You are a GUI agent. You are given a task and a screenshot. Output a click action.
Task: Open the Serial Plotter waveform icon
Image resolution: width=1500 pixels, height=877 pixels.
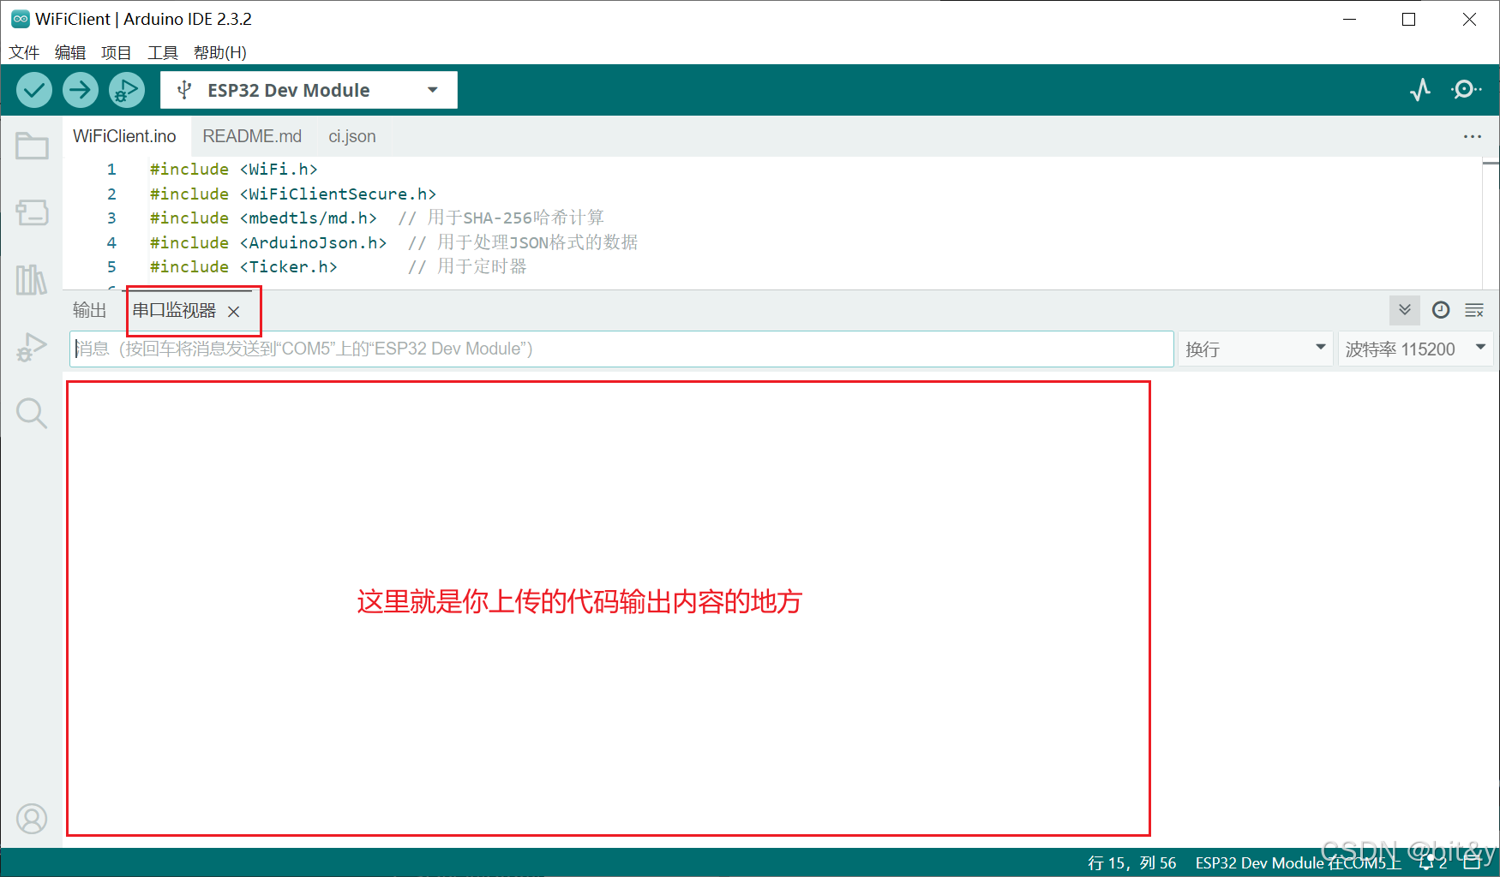pos(1420,90)
